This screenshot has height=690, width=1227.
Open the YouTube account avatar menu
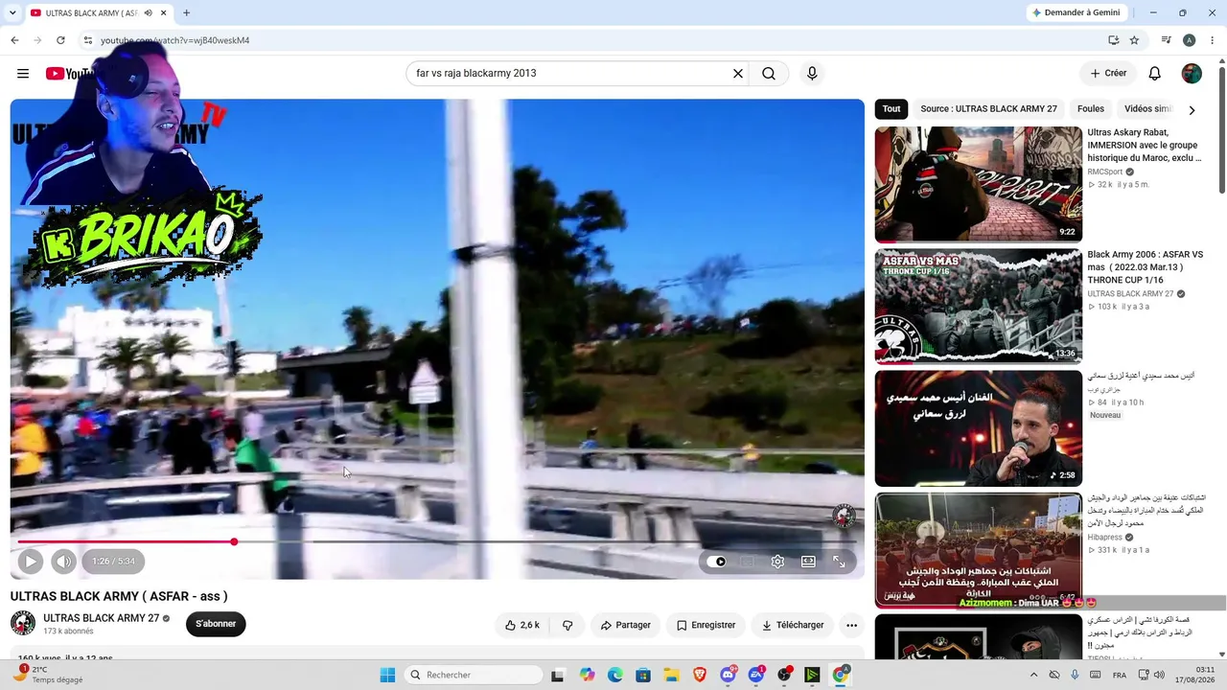point(1192,74)
